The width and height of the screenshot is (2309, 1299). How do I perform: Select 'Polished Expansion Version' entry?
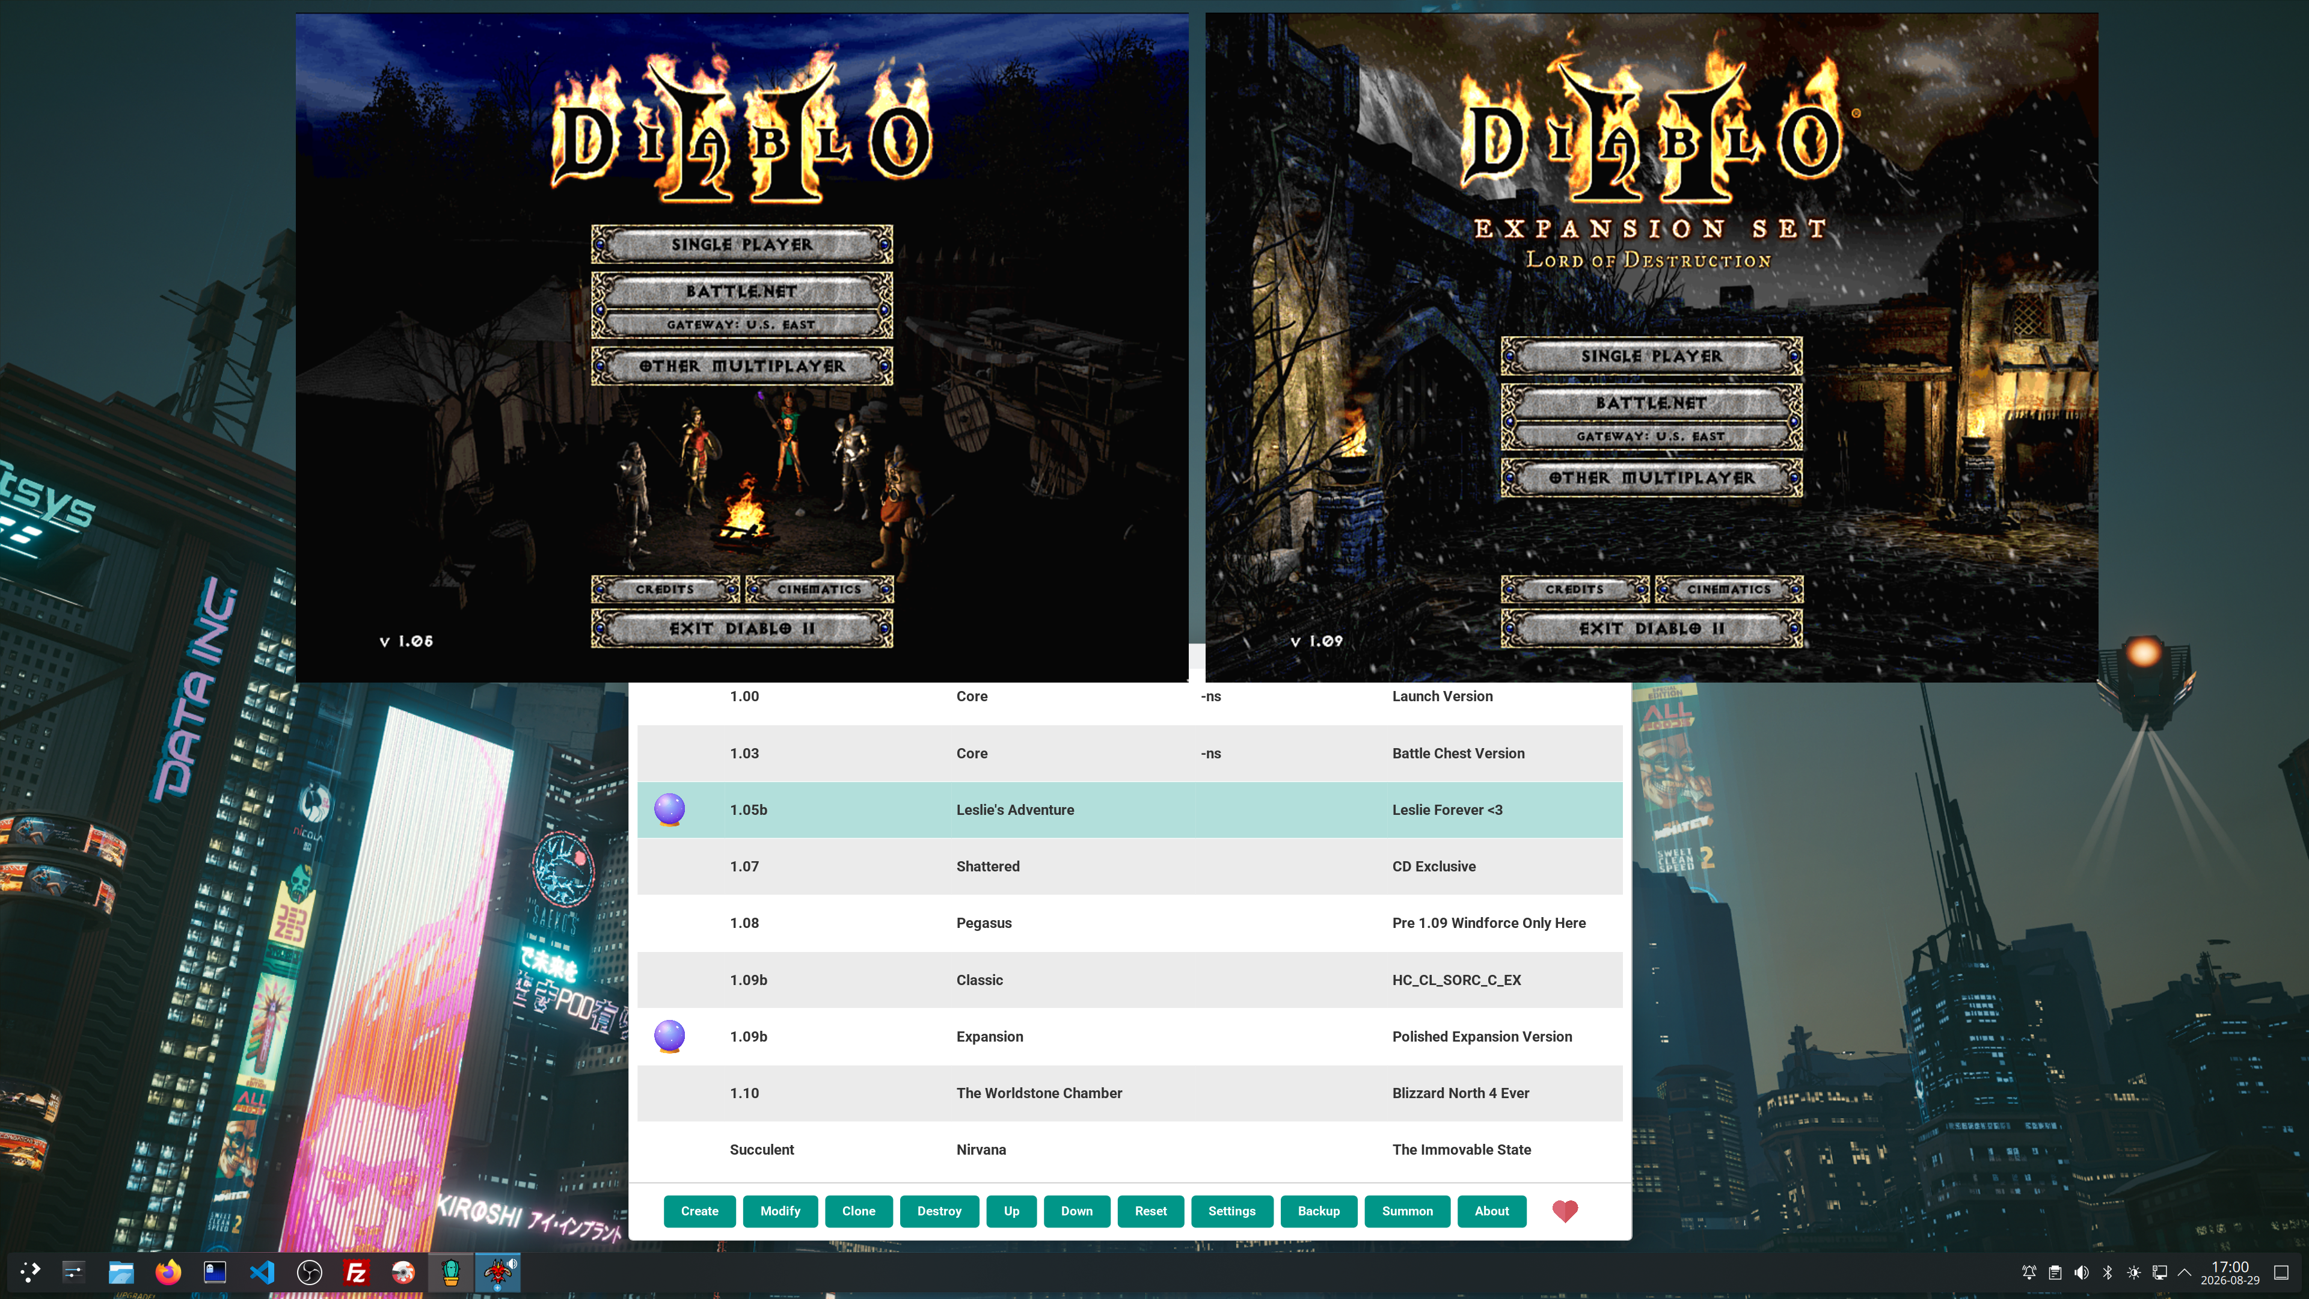(1129, 1036)
